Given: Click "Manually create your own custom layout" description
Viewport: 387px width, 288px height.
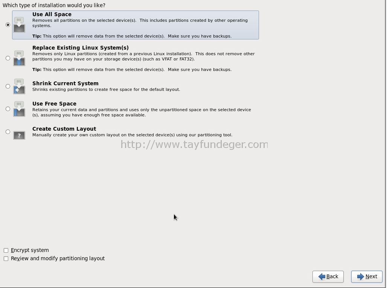Looking at the screenshot, I should (132, 135).
